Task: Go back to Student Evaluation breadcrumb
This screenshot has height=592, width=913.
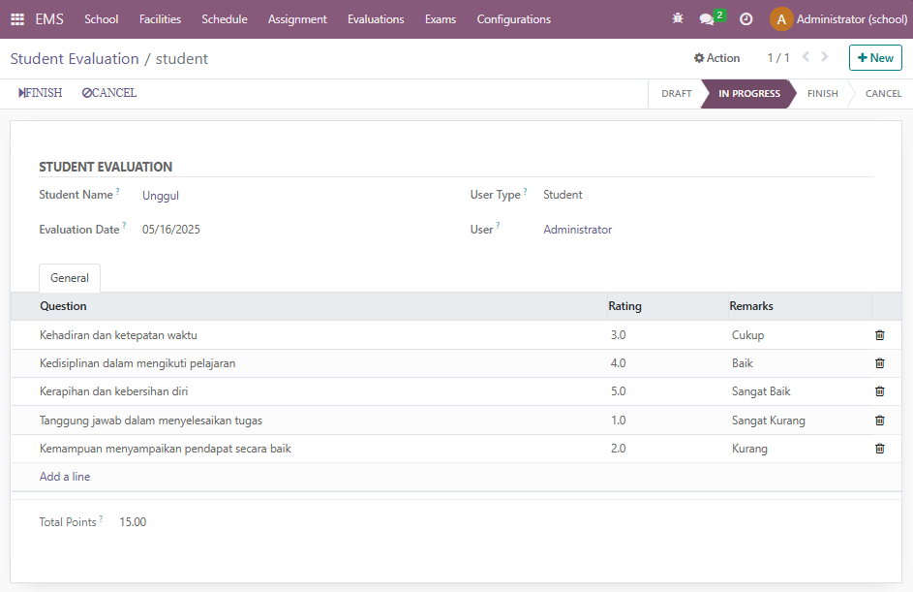Action: coord(75,59)
